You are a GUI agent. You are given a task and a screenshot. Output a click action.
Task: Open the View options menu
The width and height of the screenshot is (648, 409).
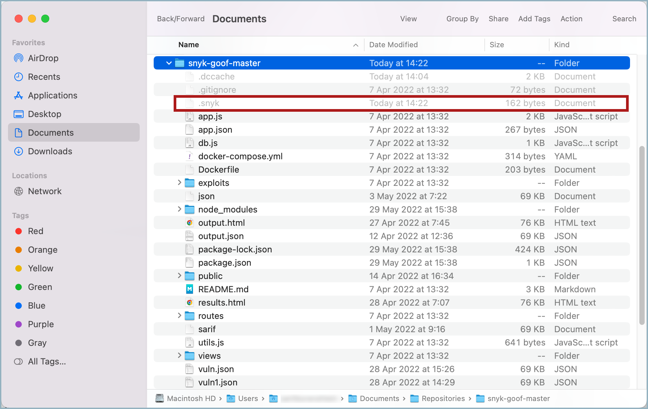coord(408,19)
